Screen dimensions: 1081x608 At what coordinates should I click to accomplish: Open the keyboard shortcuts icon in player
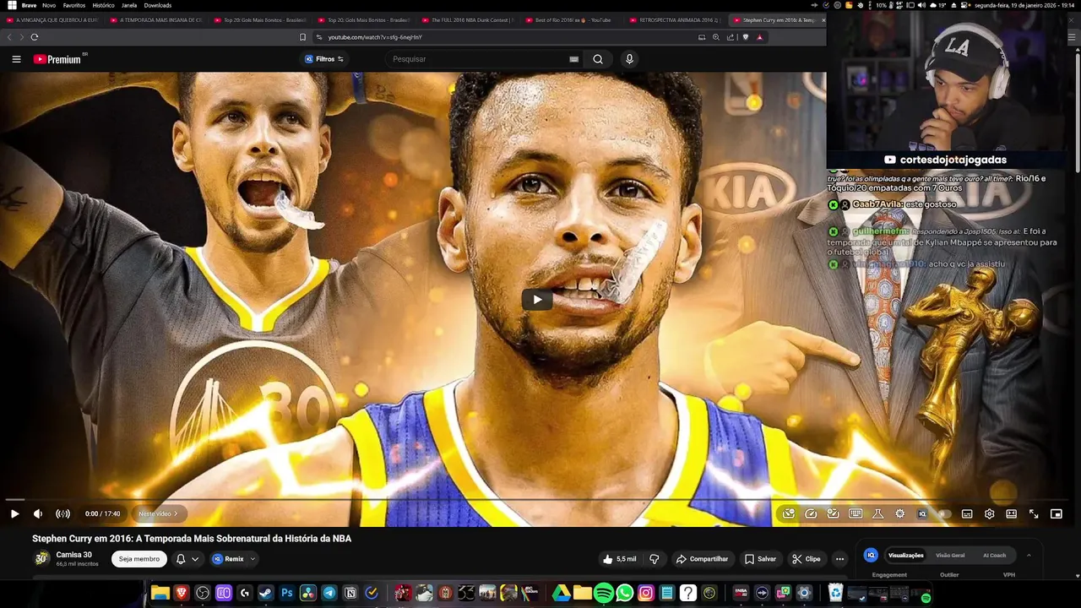tap(856, 513)
